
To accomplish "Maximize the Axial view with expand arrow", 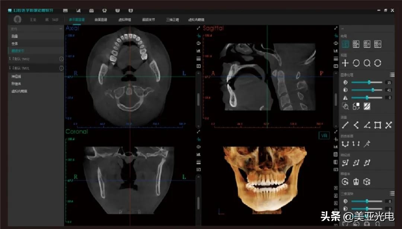I will coord(198,28).
